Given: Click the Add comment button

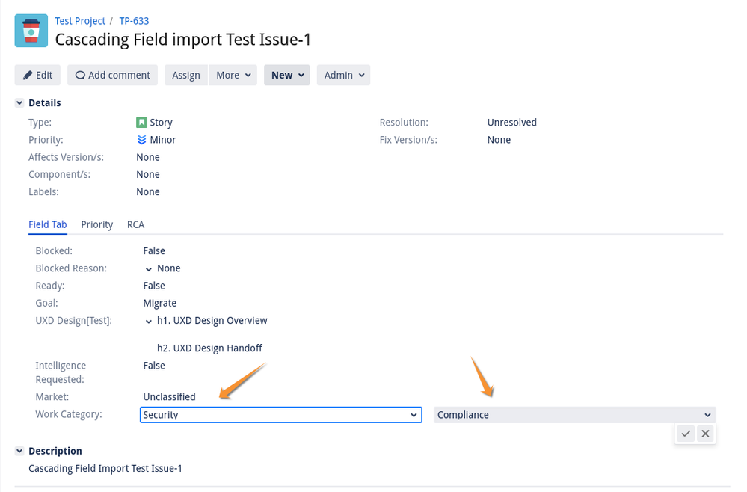Looking at the screenshot, I should (x=113, y=75).
